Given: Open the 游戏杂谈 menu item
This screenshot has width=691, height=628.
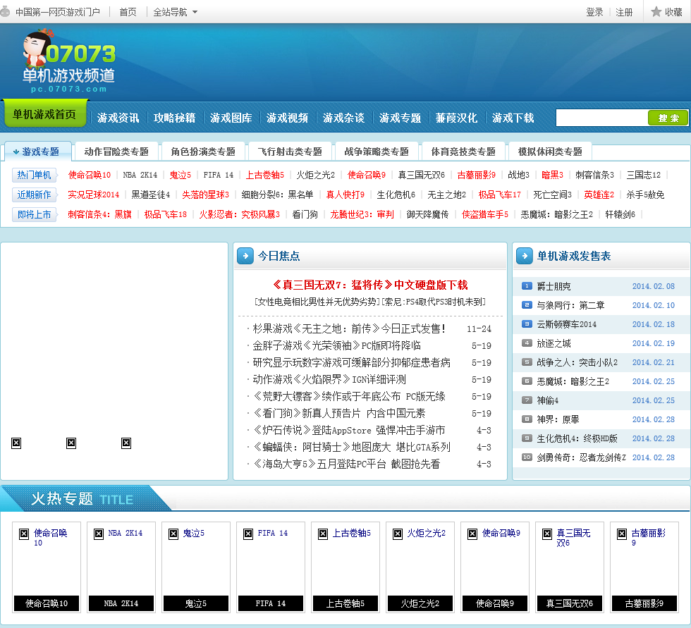Looking at the screenshot, I should 344,118.
